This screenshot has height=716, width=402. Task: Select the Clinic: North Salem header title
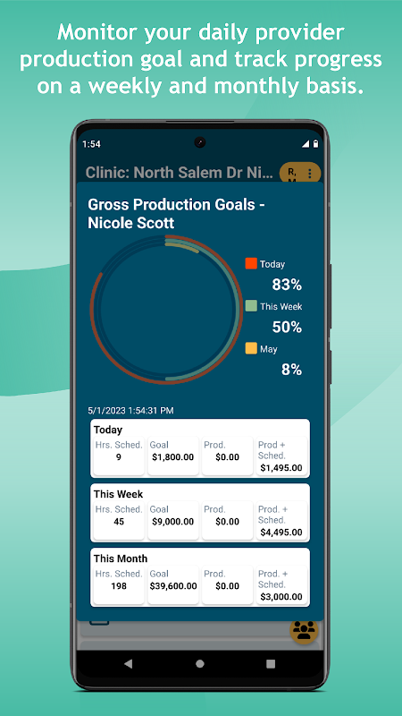tap(180, 173)
